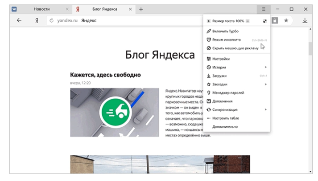This screenshot has width=318, height=181.
Task: Click the вчера, 12:20 date text
Action: coord(80,83)
